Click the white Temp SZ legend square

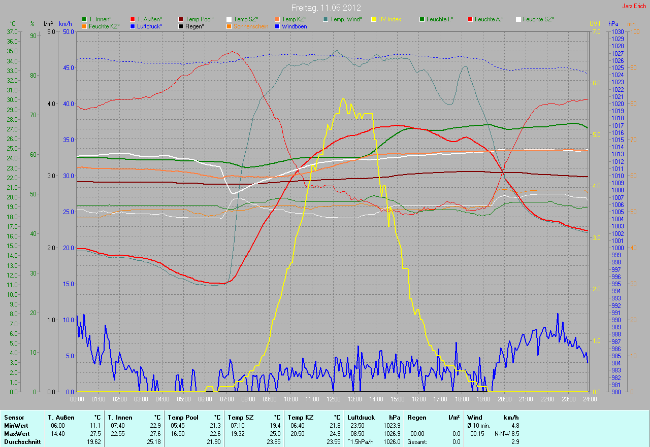(x=229, y=19)
